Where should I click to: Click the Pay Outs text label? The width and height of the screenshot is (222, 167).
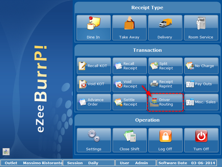tap(203, 84)
